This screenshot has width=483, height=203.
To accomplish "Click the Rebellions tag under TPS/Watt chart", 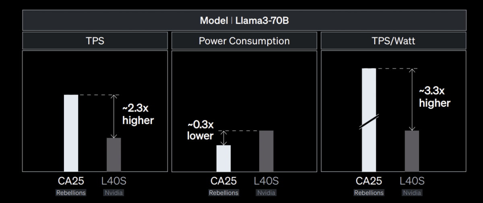I will (369, 193).
